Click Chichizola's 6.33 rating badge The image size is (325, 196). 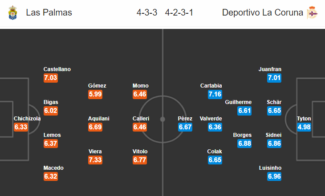21,127
